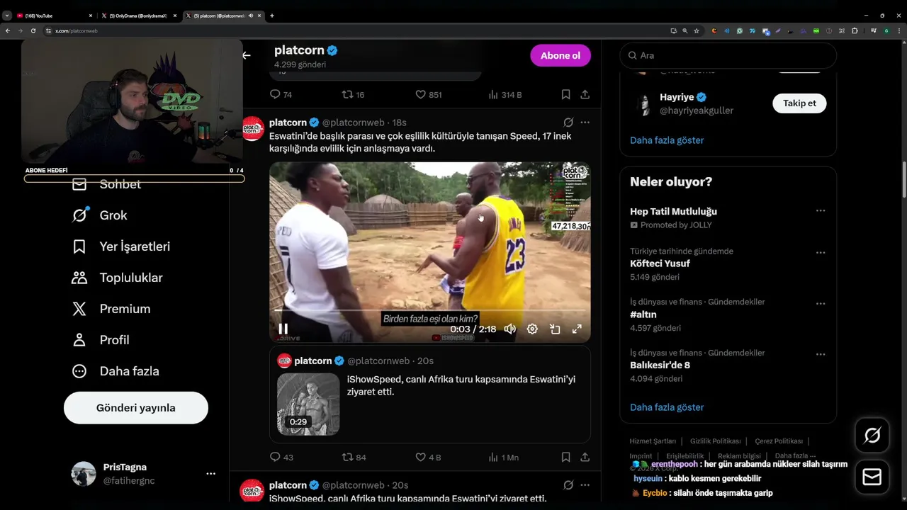Open more options for Hep Tatil Mutluluğu
The width and height of the screenshot is (907, 510).
821,211
